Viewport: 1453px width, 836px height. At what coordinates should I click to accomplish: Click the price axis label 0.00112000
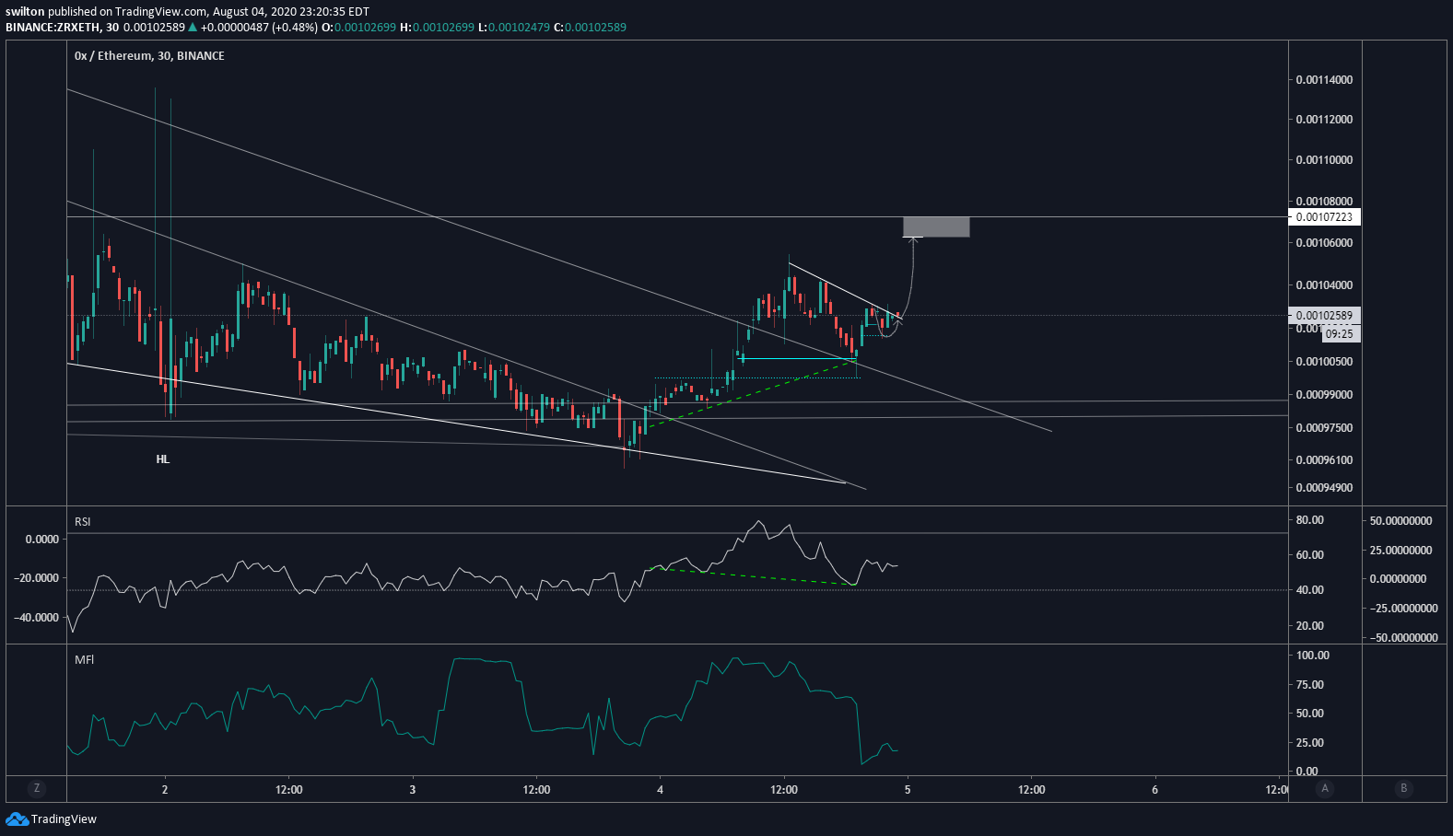coord(1324,120)
